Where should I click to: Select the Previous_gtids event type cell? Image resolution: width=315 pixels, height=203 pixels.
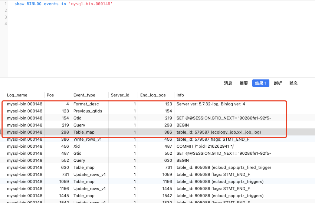click(88, 111)
